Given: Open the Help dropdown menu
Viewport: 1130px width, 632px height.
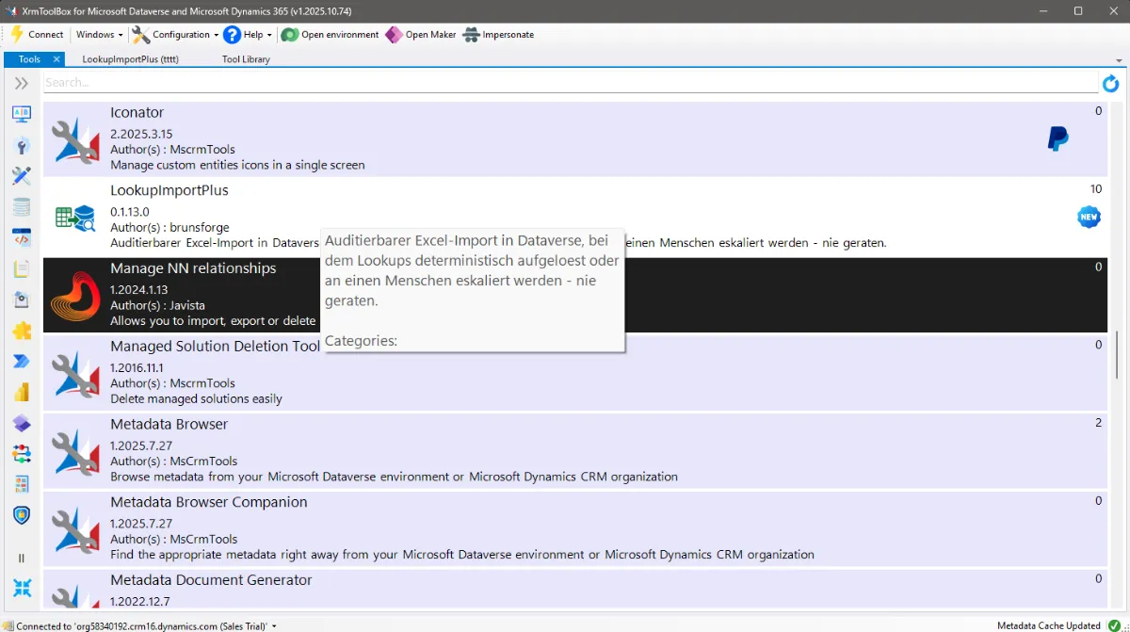Looking at the screenshot, I should [248, 35].
